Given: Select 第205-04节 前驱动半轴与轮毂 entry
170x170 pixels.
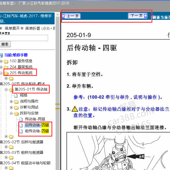Looking at the screenshot, I should [25, 163].
